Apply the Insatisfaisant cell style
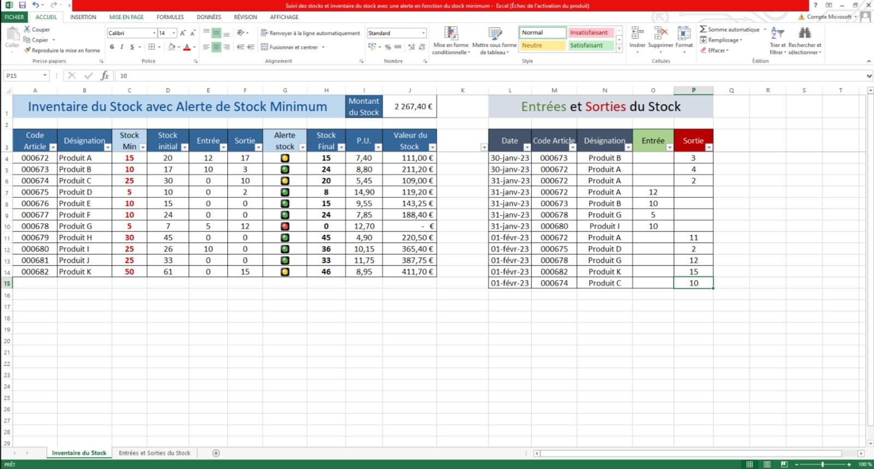Screen dimensions: 874x469 pos(591,33)
